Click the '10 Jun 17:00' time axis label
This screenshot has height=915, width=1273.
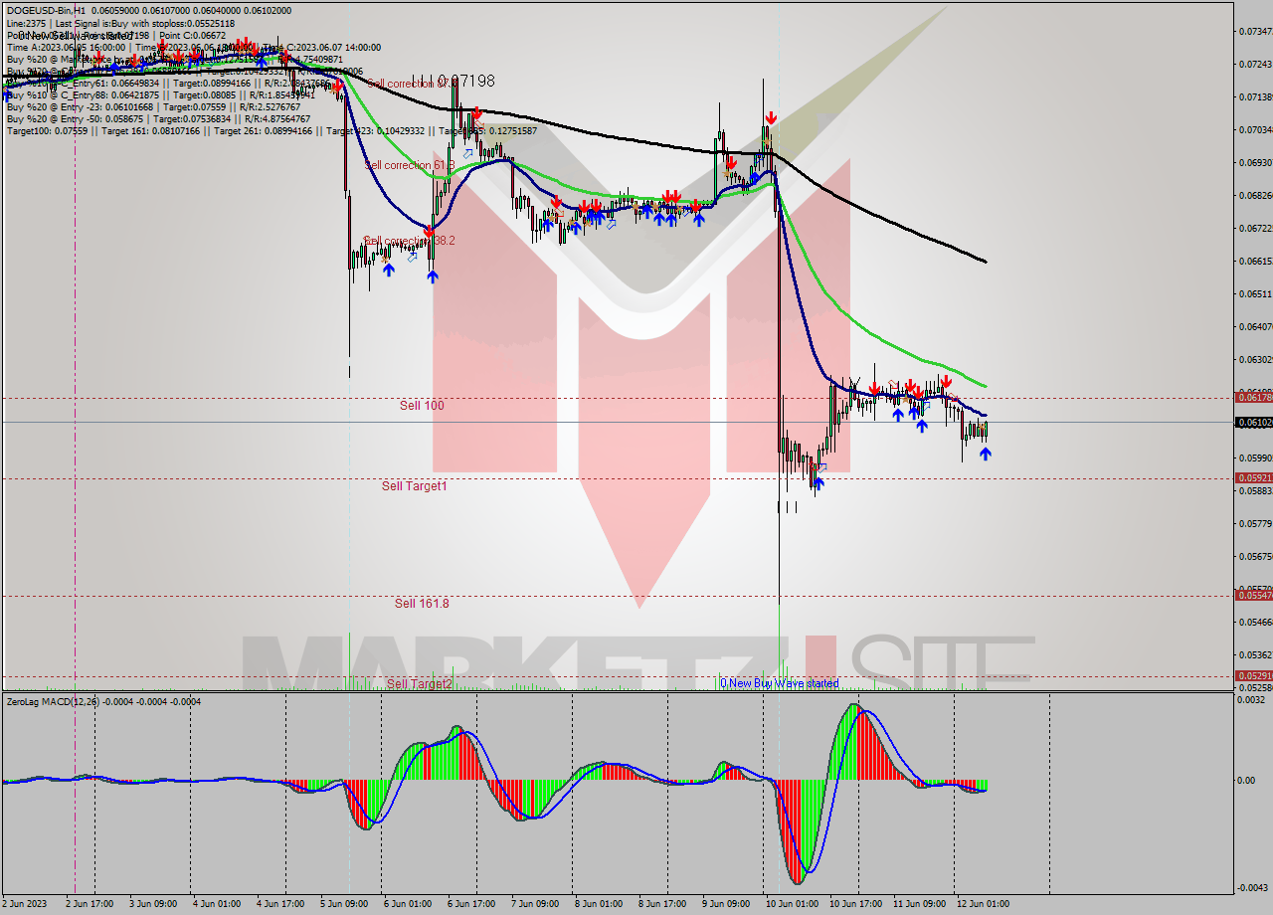coord(855,904)
